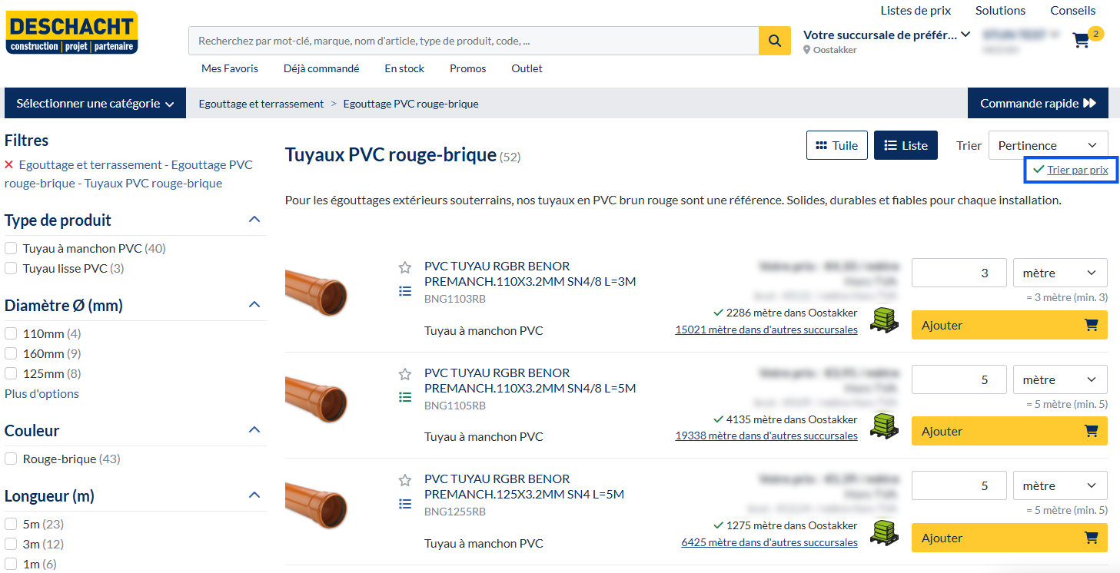Click the yellow search magnifier button
1120x573 pixels.
tap(775, 41)
